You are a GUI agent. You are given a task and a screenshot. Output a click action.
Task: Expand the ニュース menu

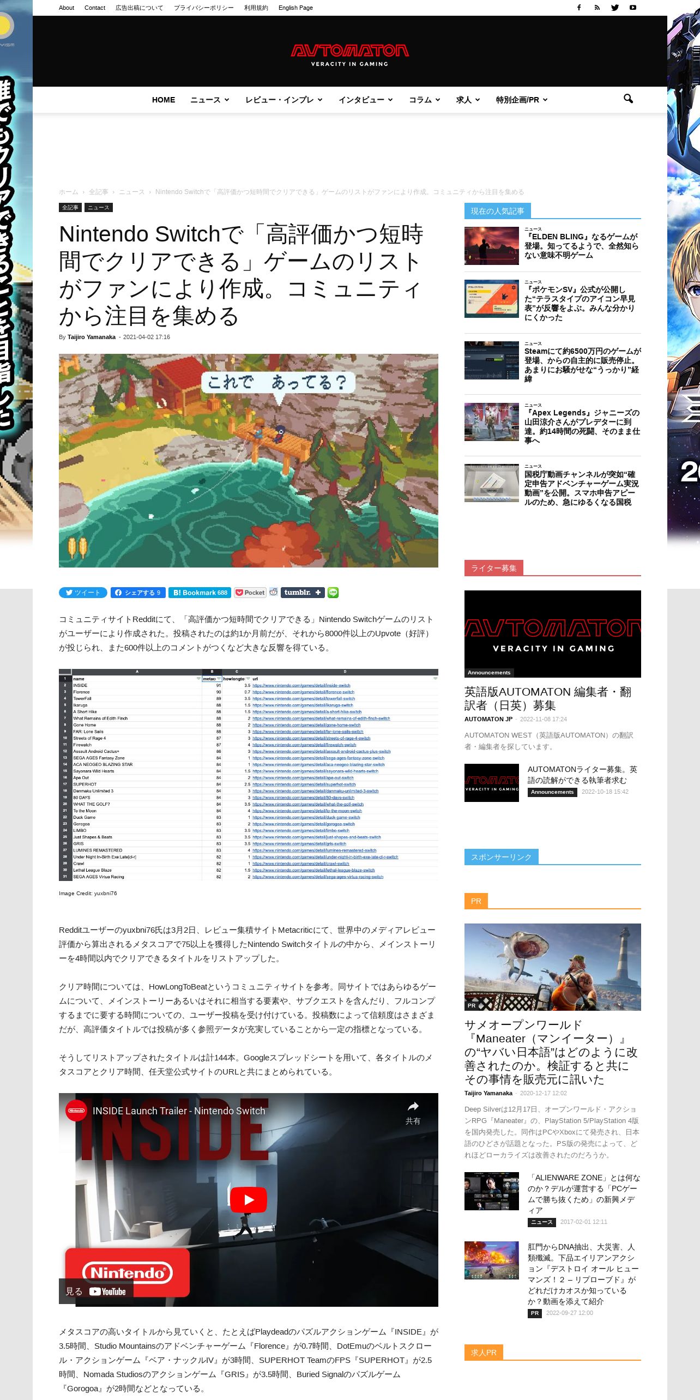click(x=210, y=100)
